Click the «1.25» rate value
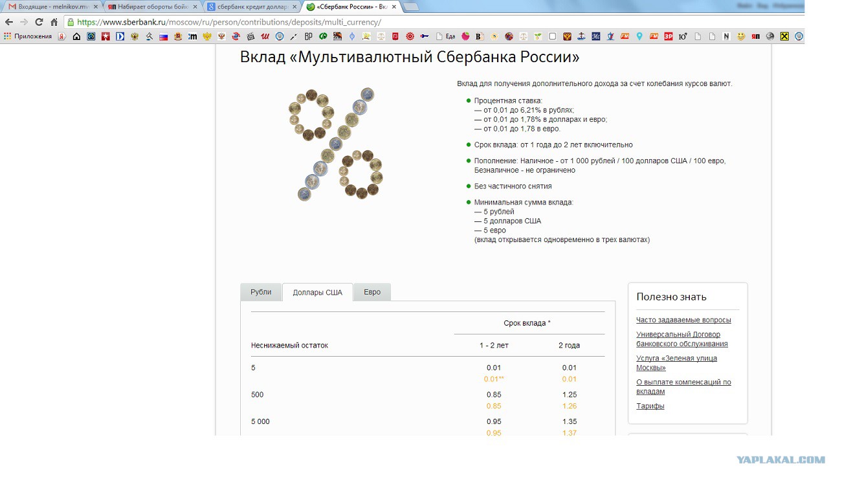Image resolution: width=842 pixels, height=479 pixels. pyautogui.click(x=569, y=395)
